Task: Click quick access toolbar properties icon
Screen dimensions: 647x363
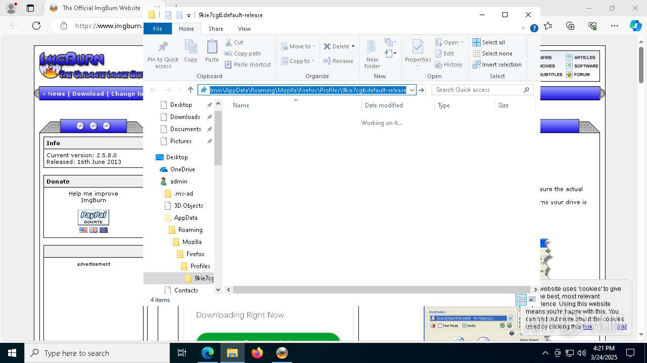Action: coord(168,15)
